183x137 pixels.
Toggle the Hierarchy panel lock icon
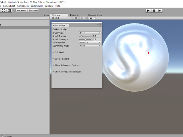tap(45, 15)
